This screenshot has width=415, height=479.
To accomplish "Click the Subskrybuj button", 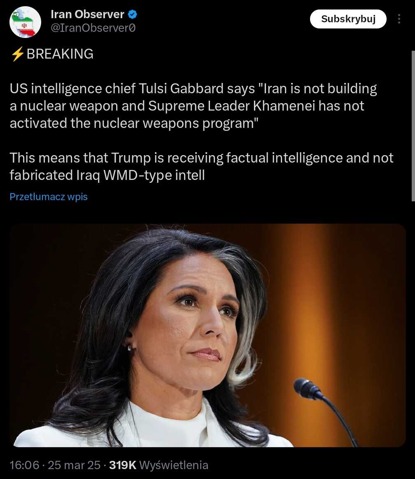I will click(348, 19).
